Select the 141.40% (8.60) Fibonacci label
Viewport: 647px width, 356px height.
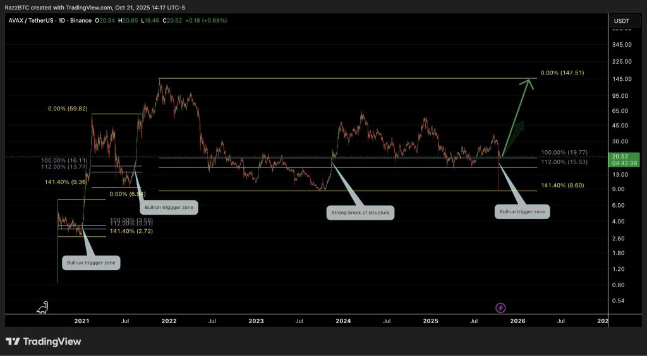562,187
